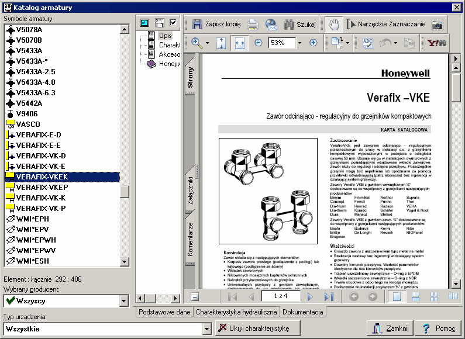Click the rotate page icon

(337, 43)
